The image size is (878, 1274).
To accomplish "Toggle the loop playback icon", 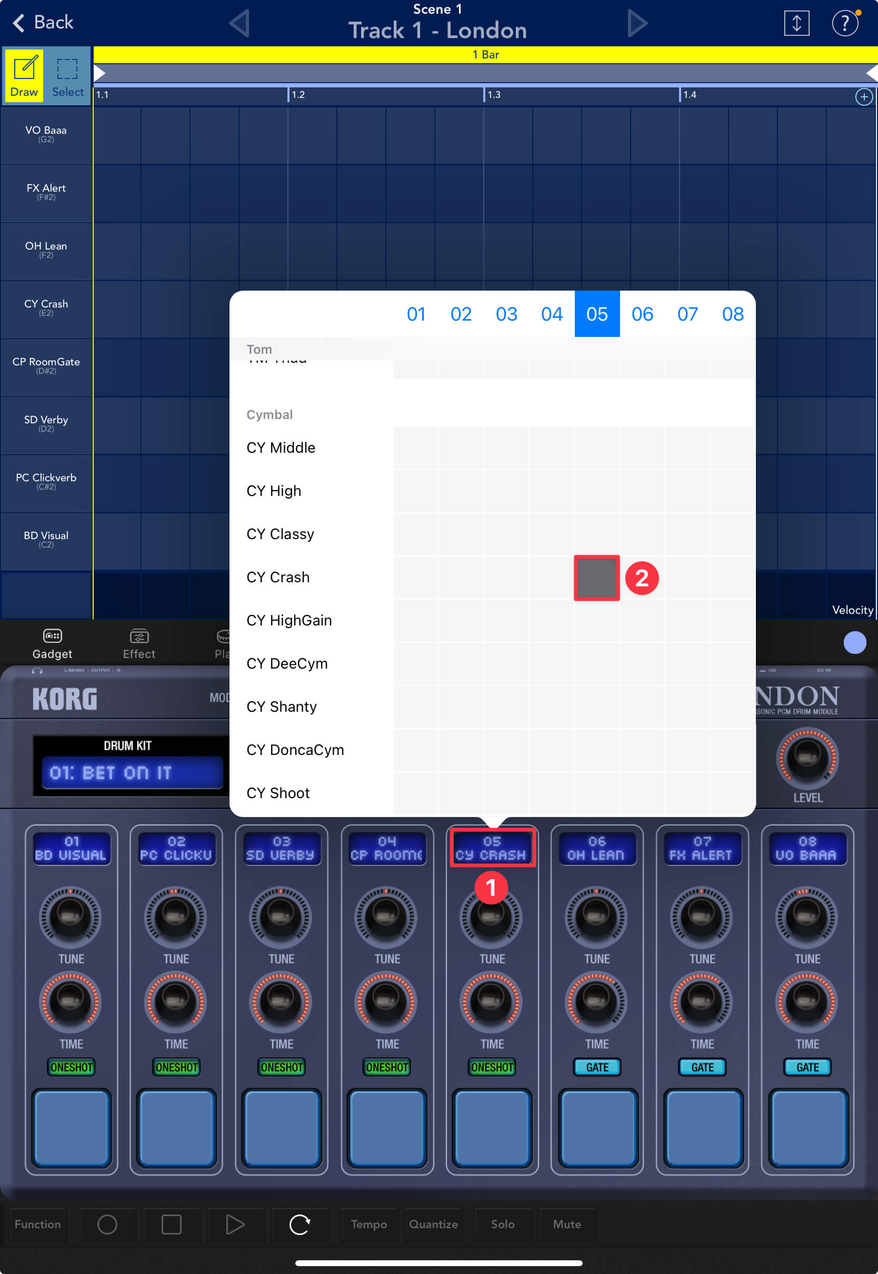I will pyautogui.click(x=300, y=1224).
